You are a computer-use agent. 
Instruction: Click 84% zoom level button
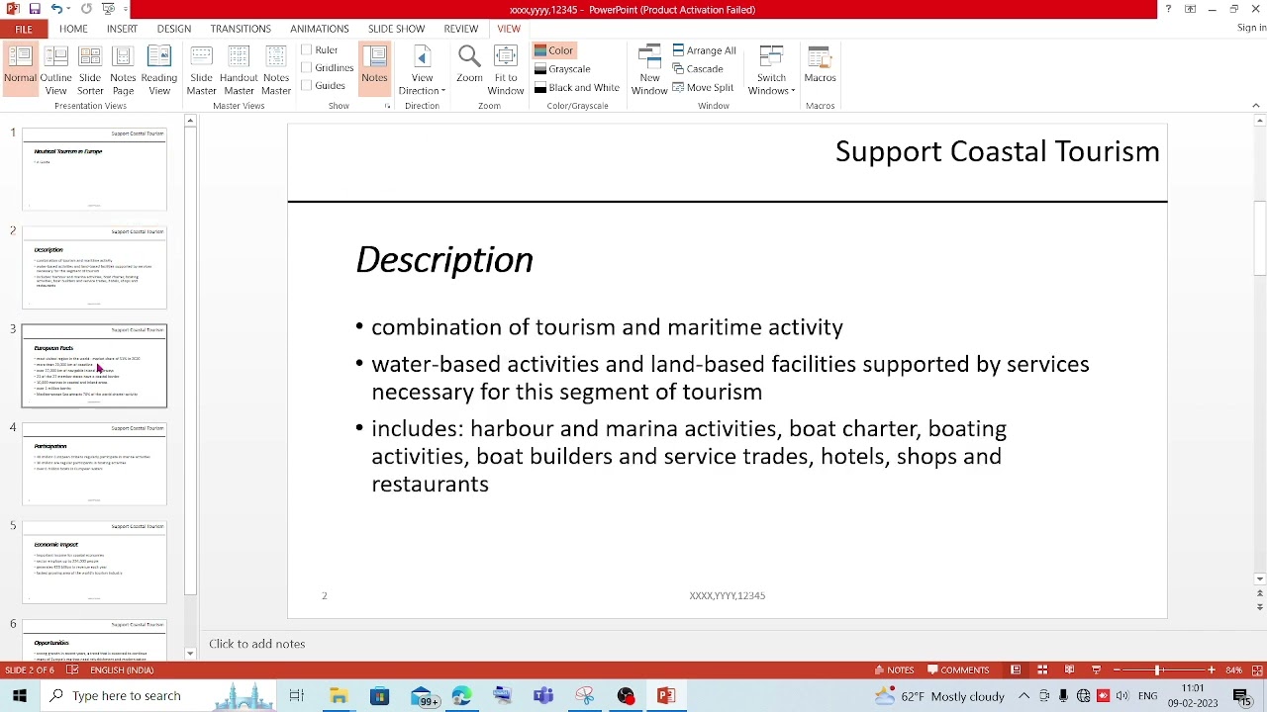tap(1233, 669)
